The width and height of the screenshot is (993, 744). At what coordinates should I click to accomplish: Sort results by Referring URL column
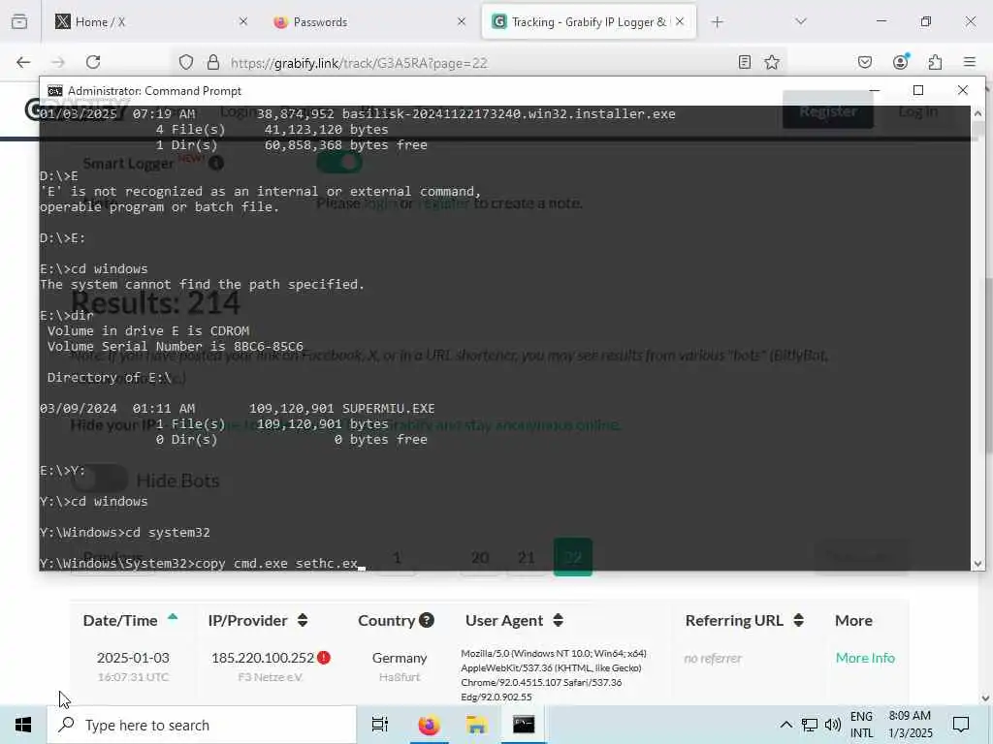[744, 620]
